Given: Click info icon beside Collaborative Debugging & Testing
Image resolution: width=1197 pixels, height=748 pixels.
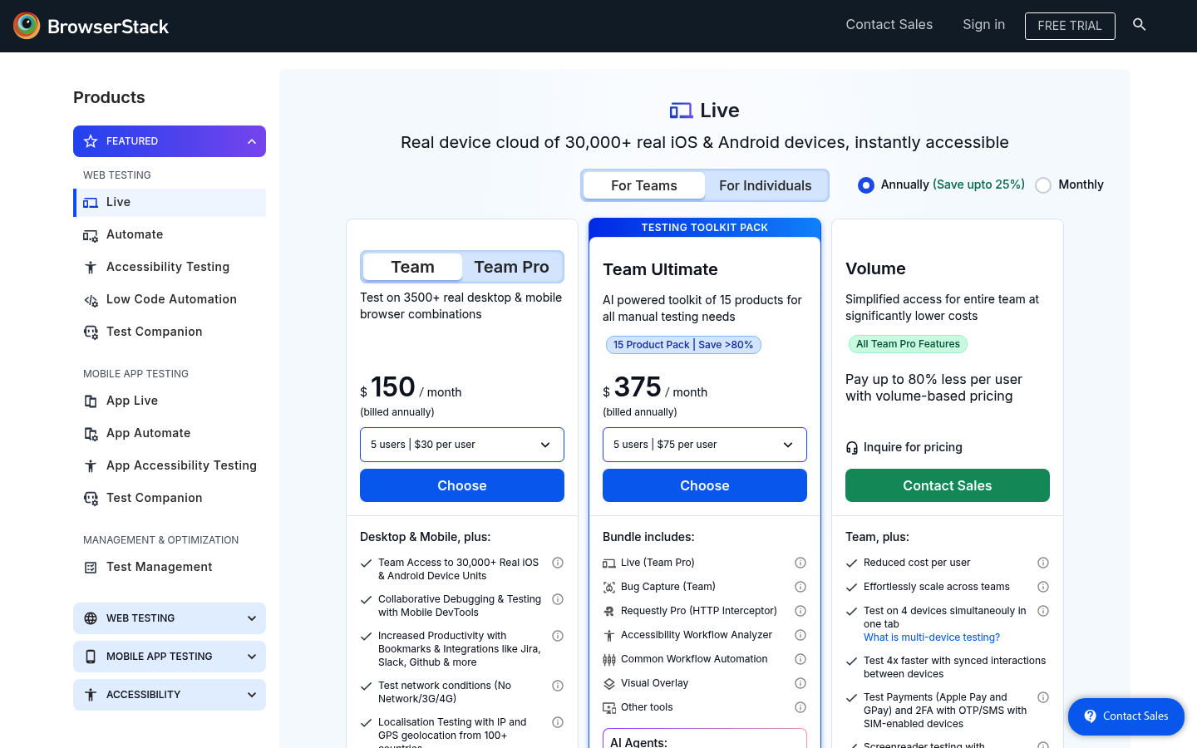Looking at the screenshot, I should [558, 599].
